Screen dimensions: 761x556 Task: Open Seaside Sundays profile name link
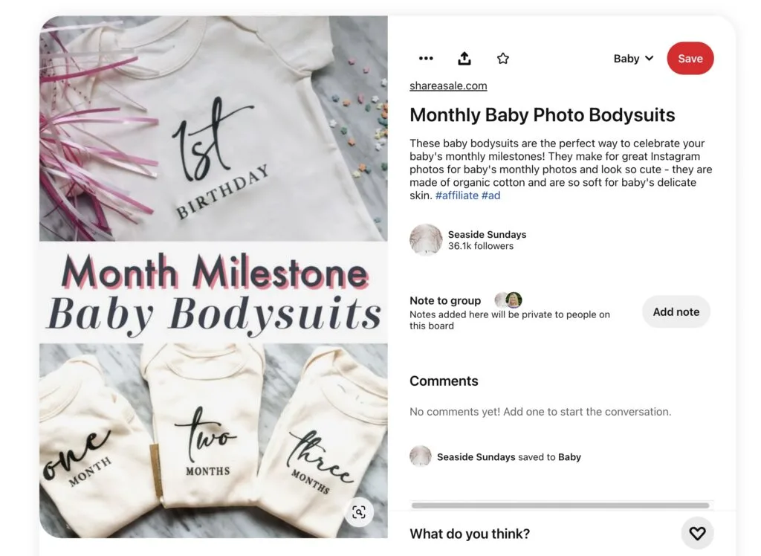[487, 235]
